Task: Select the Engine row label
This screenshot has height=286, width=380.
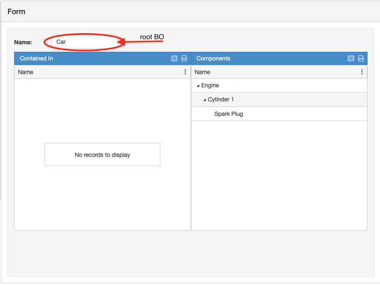Action: tap(210, 85)
